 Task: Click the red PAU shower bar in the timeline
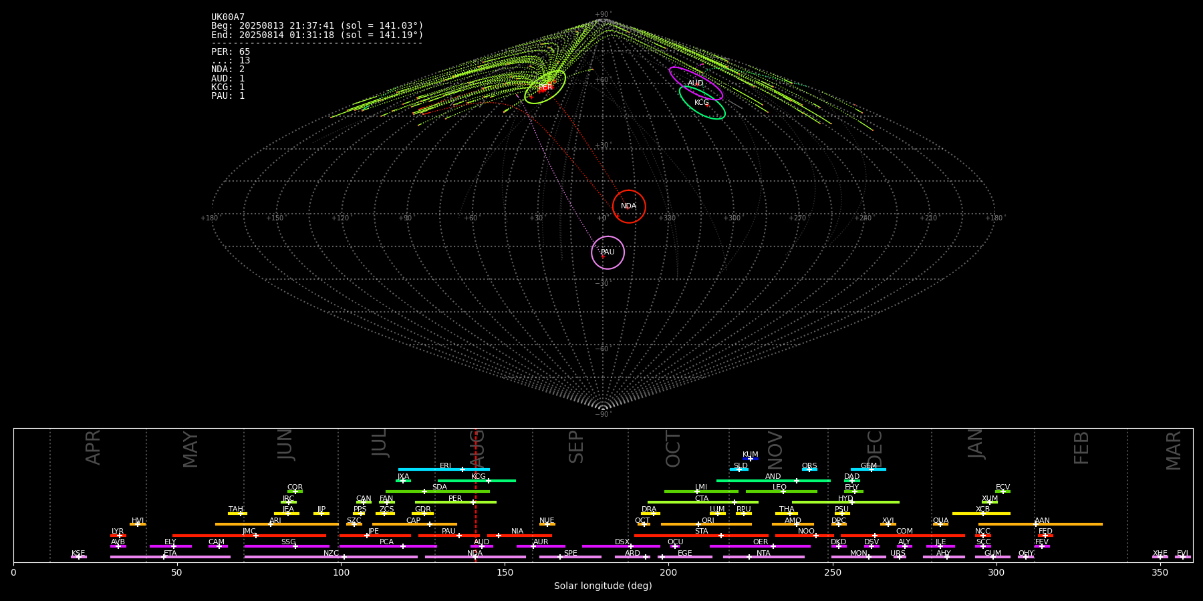tap(448, 535)
